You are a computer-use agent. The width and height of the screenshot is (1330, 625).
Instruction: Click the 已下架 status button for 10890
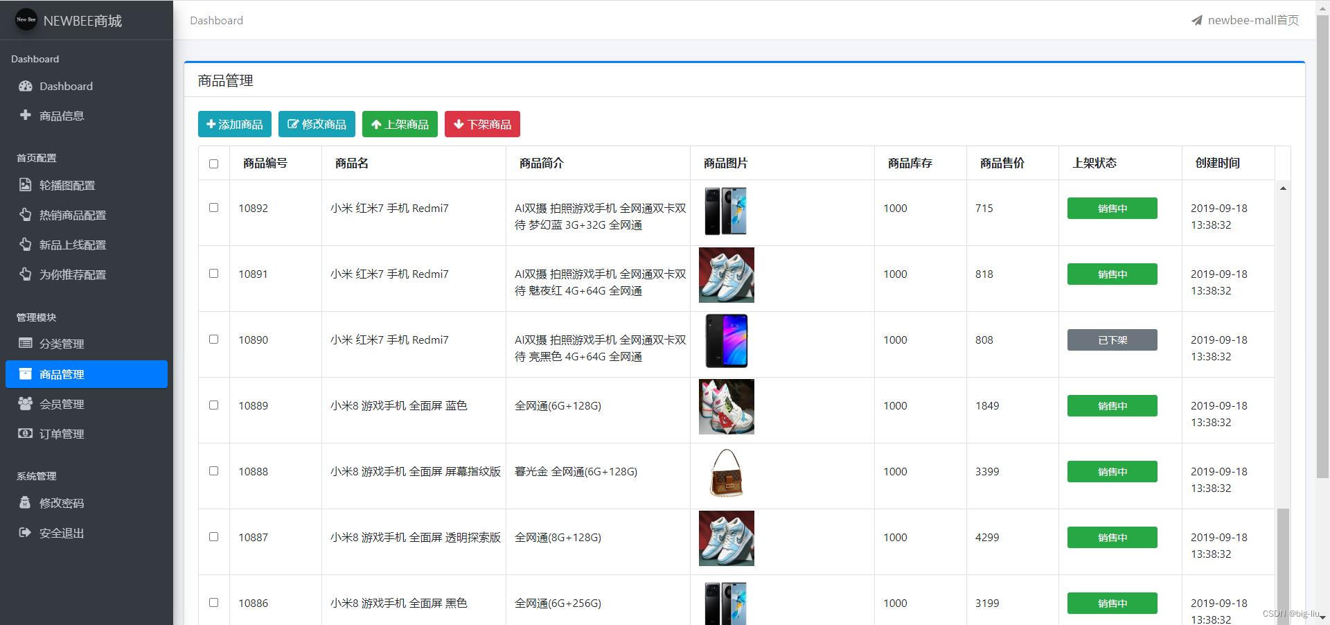1112,340
